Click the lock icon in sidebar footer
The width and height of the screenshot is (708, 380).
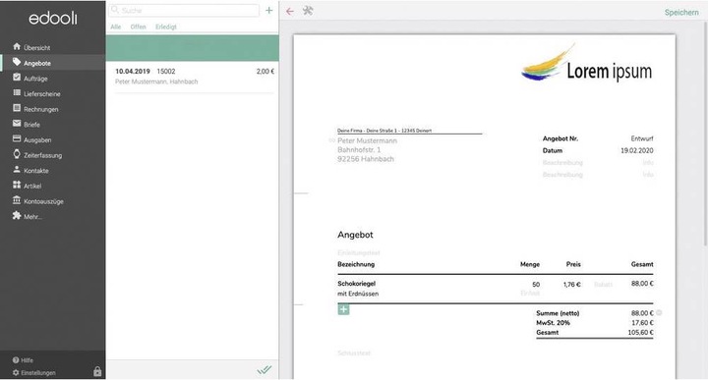coord(97,371)
